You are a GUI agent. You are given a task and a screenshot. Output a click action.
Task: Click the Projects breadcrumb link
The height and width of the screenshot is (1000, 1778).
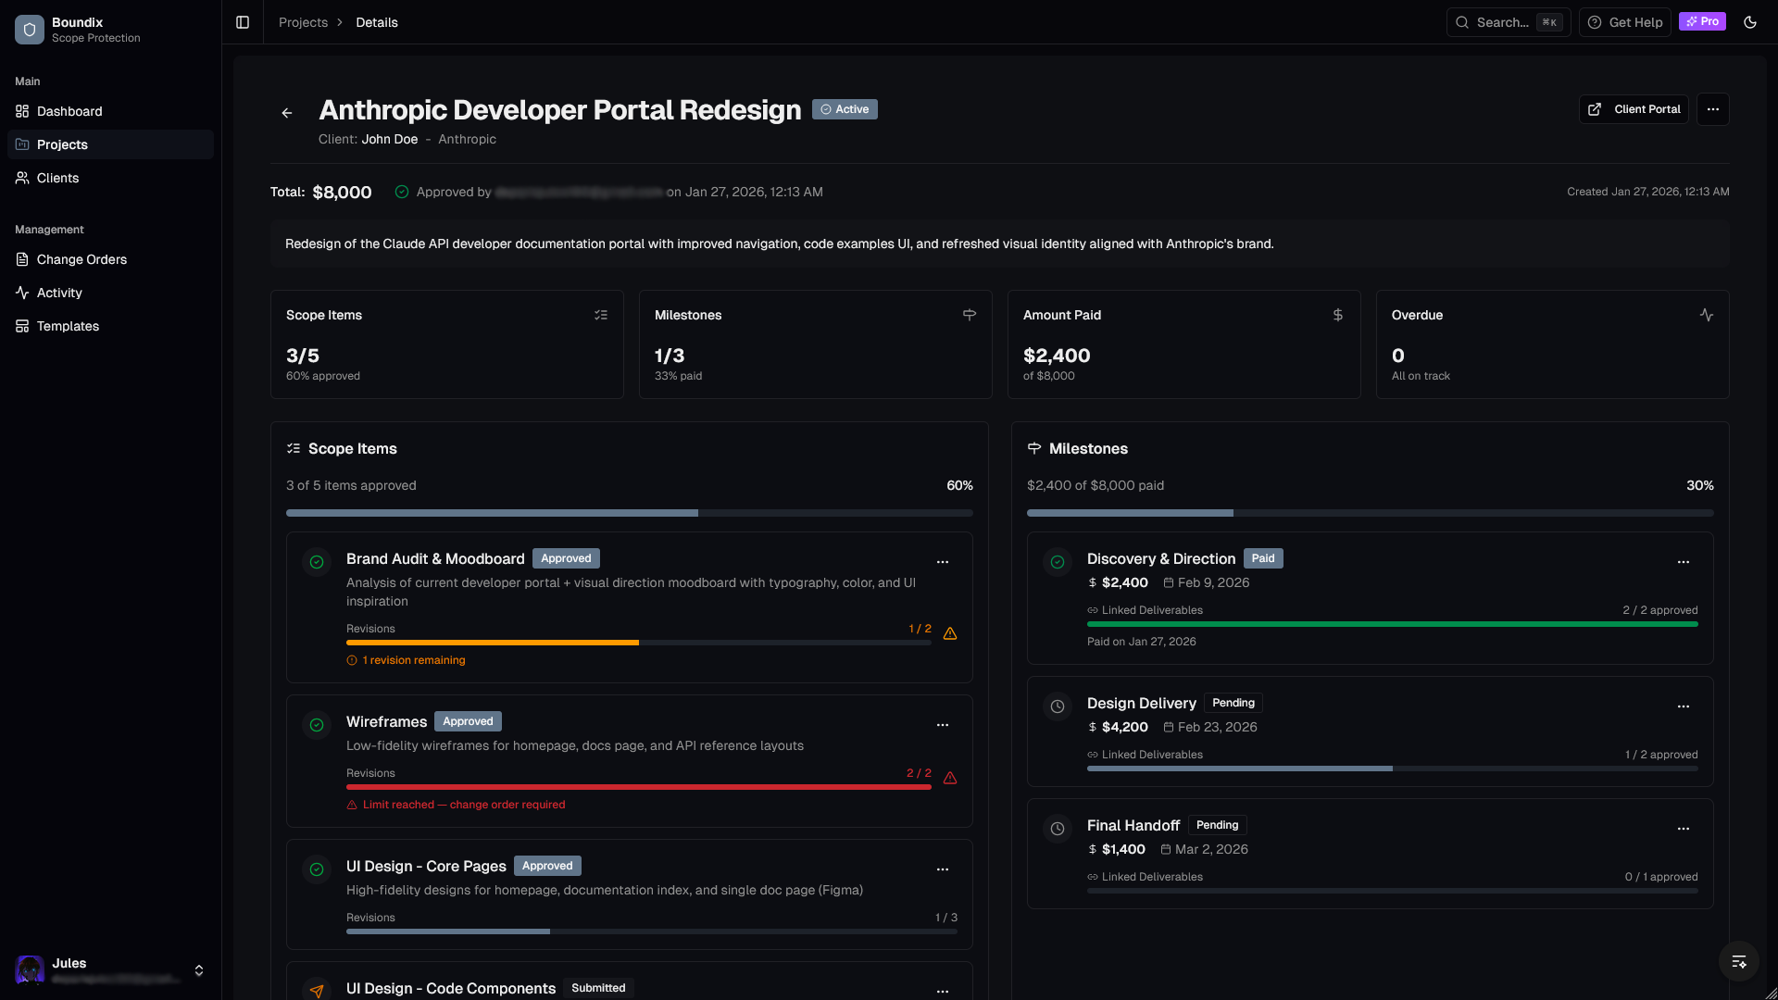click(303, 22)
